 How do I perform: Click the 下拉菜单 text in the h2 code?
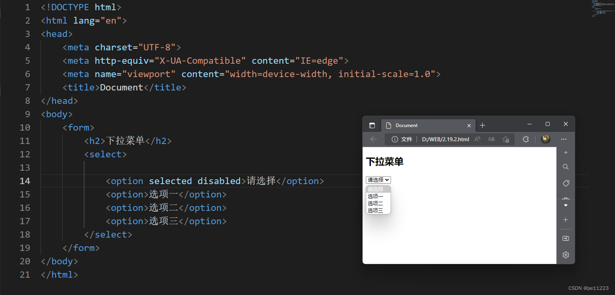pyautogui.click(x=126, y=141)
